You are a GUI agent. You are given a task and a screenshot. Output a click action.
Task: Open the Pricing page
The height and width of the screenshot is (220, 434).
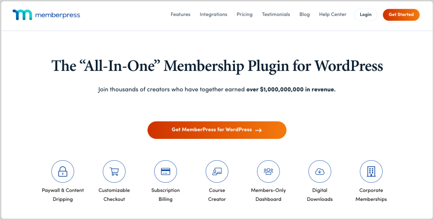click(x=244, y=14)
